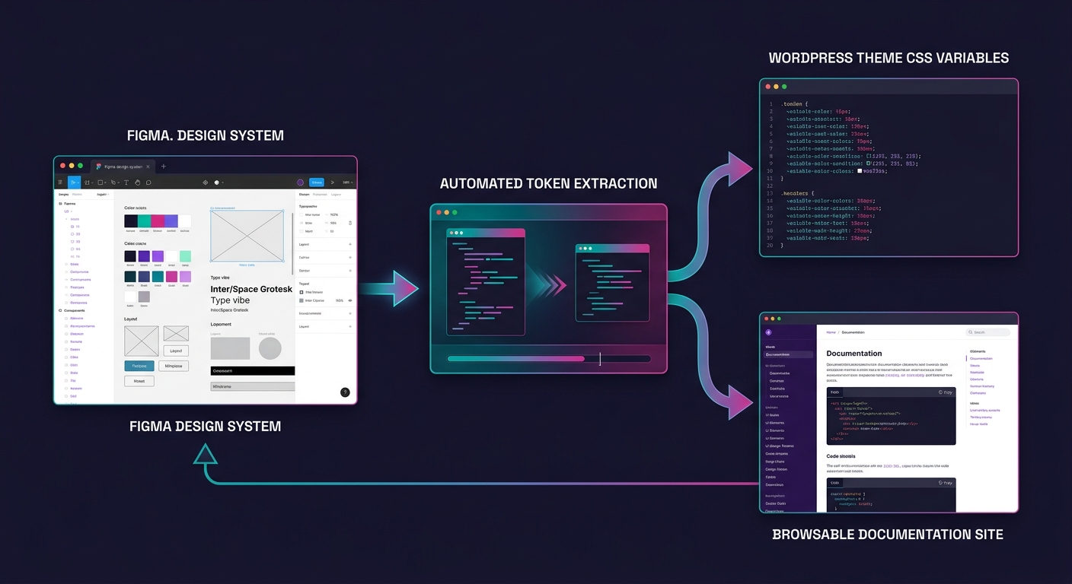Close the Figma design system tab
This screenshot has width=1072, height=584.
pyautogui.click(x=148, y=167)
